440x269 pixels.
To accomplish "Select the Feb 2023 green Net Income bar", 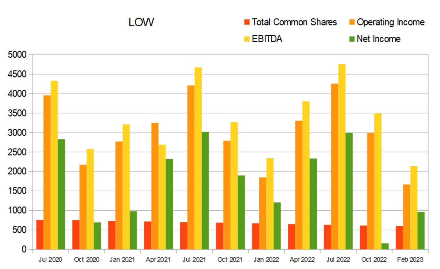I will pyautogui.click(x=421, y=230).
